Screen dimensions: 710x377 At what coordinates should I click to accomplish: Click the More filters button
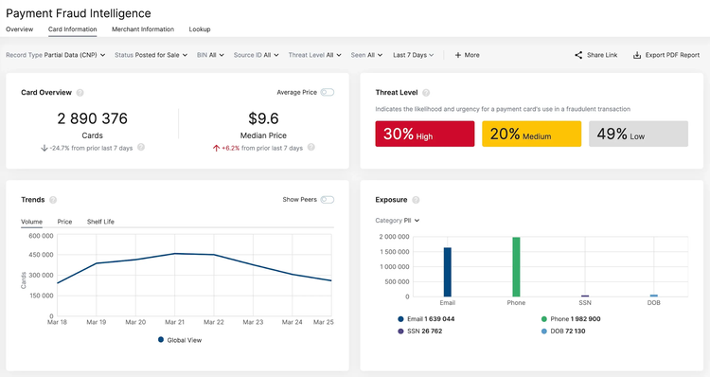coord(468,55)
